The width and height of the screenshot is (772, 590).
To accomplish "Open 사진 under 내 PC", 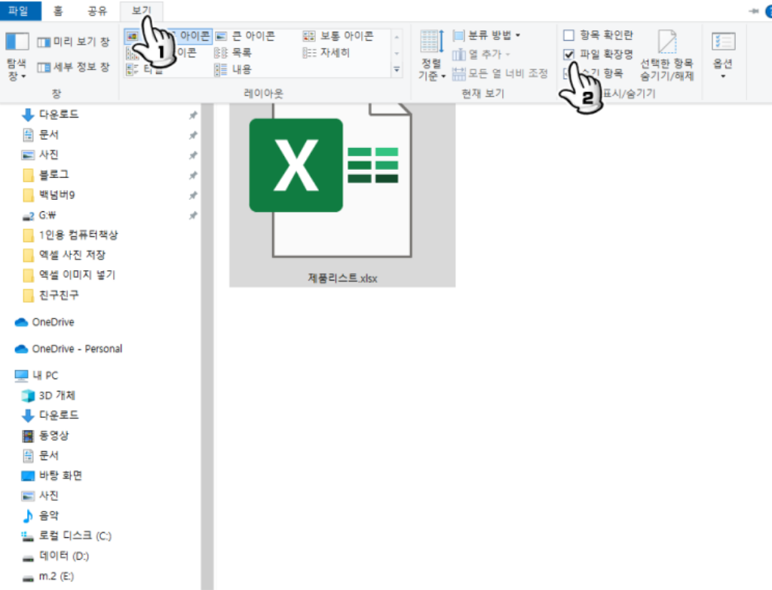I will pyautogui.click(x=41, y=496).
